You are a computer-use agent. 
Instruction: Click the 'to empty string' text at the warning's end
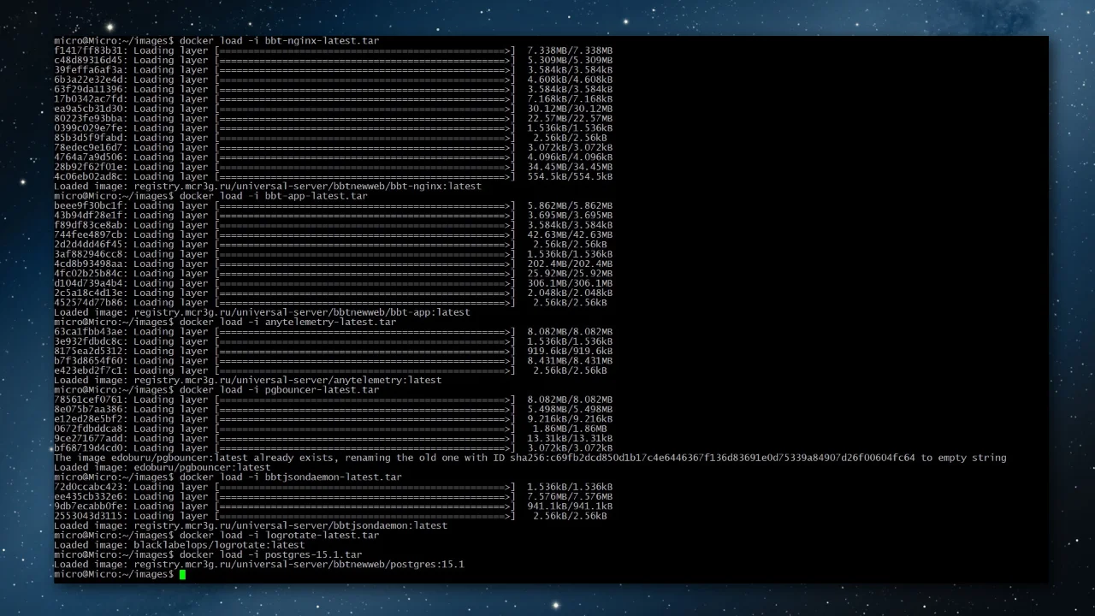[x=964, y=458]
